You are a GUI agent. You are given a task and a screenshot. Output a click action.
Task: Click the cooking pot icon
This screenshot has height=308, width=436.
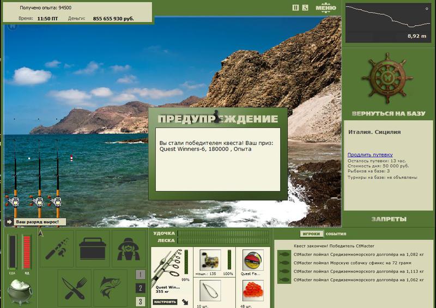click(20, 292)
